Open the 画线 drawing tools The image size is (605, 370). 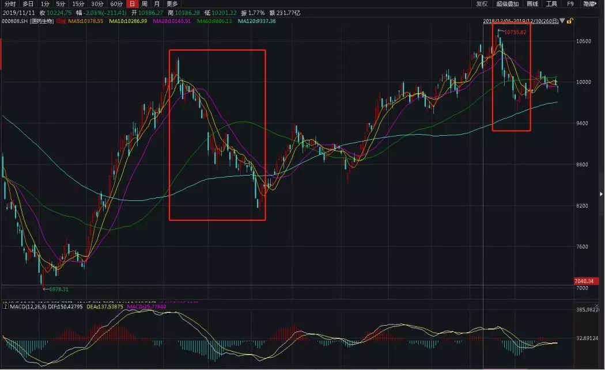tap(532, 4)
